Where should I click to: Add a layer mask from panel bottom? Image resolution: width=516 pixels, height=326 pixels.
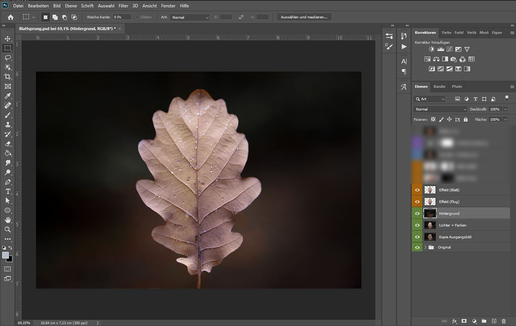coord(464,321)
